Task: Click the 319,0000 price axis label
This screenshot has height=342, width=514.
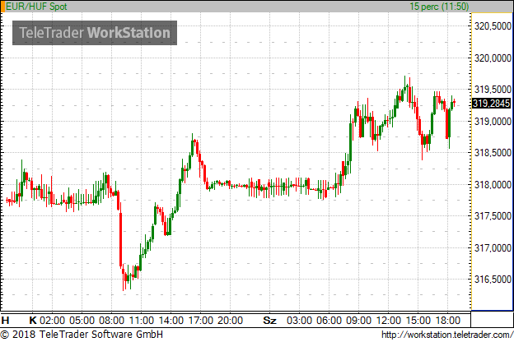Action: tap(493, 122)
